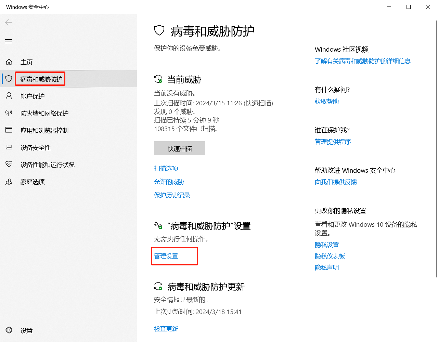This screenshot has height=342, width=438.
Task: Click the Windows 安全中心 title bar text
Action: [x=28, y=7]
